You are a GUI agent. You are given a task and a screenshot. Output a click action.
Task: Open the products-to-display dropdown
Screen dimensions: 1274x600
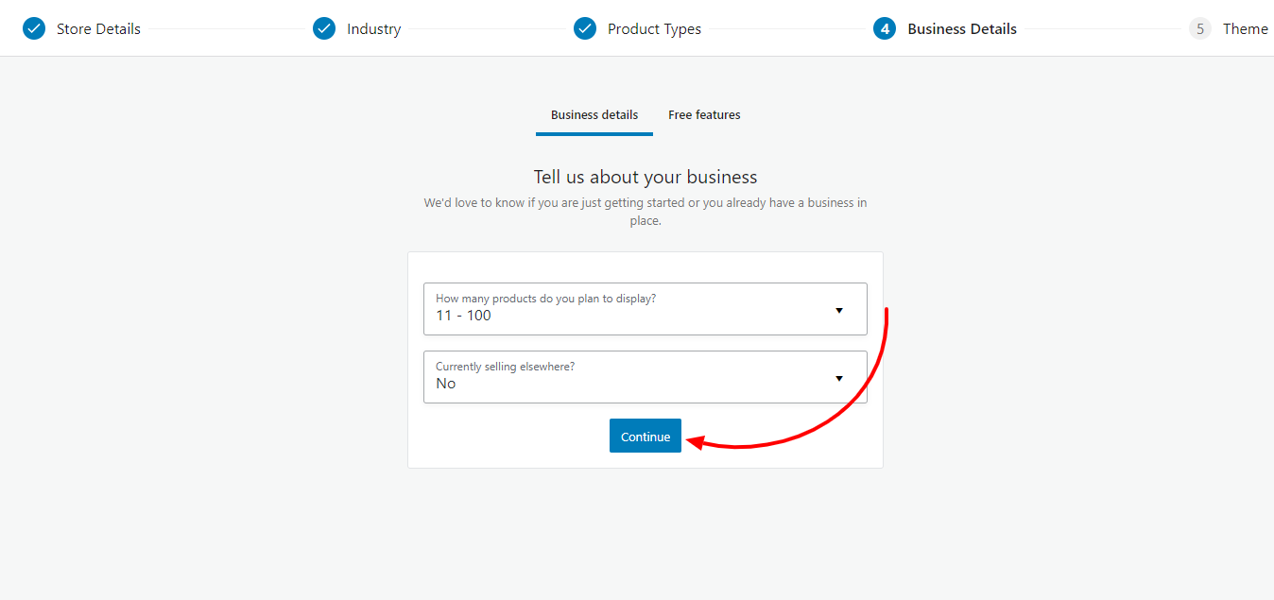click(646, 309)
